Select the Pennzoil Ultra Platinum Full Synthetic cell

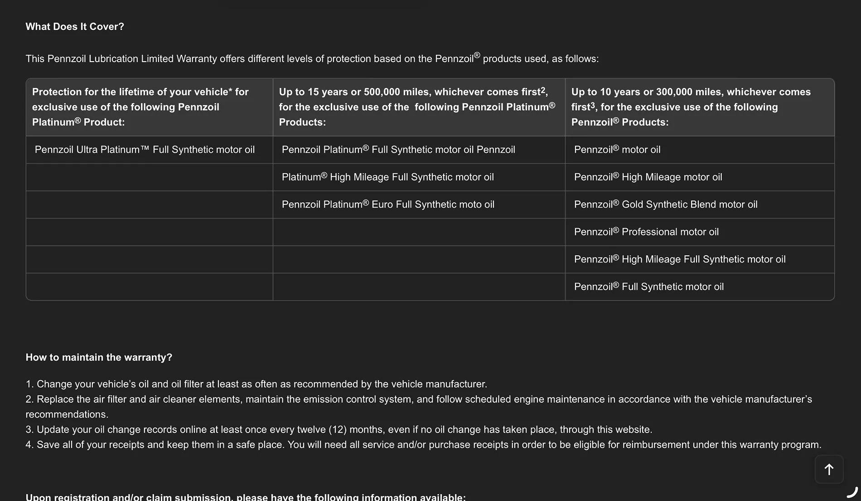tap(150, 150)
